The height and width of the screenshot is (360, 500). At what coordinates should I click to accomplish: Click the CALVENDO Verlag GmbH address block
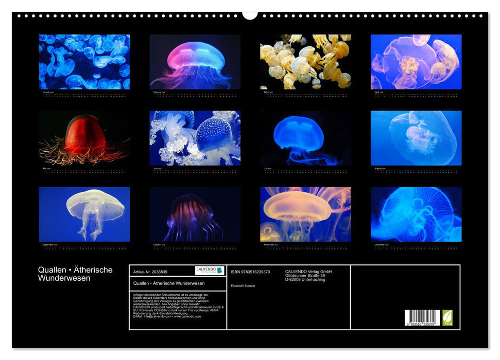(308, 275)
